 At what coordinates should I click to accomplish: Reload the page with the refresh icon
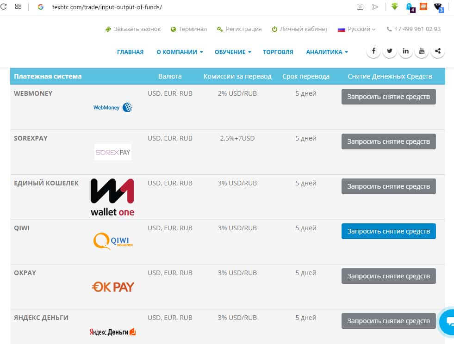[4, 6]
